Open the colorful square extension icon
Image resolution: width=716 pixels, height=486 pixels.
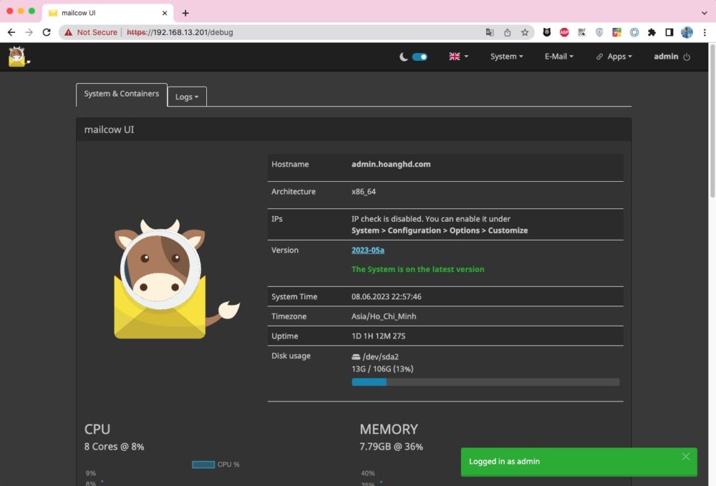point(617,32)
